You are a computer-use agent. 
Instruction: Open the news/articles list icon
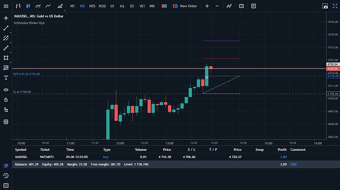253,6
